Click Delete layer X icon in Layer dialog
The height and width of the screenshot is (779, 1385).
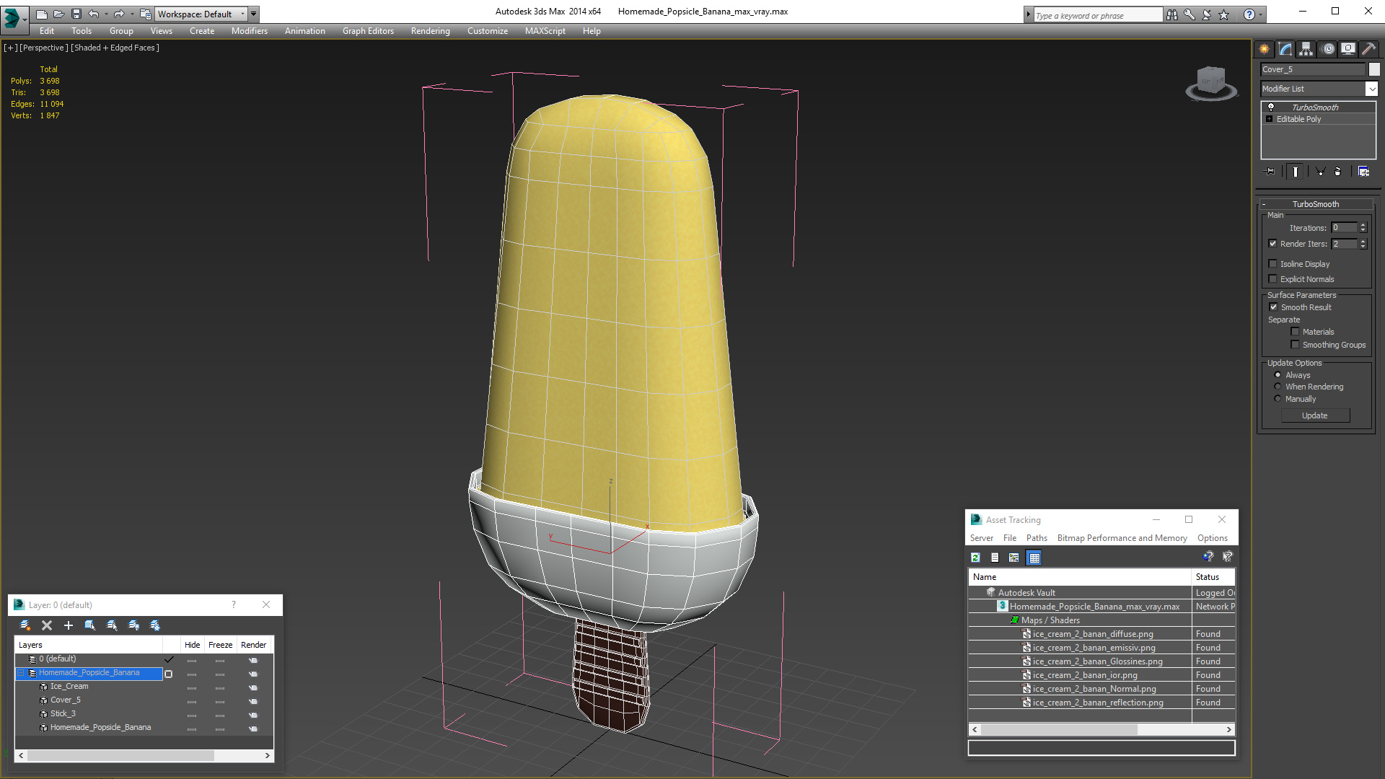[47, 625]
